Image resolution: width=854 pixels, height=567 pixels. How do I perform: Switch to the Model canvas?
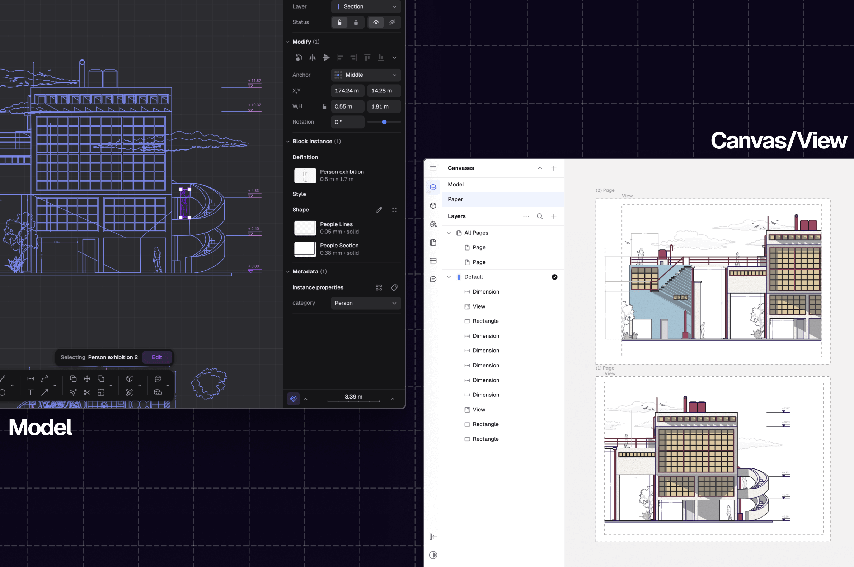(x=456, y=185)
